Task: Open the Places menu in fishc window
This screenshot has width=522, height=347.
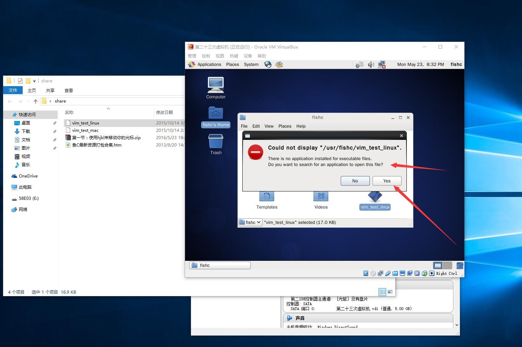Action: click(x=285, y=126)
